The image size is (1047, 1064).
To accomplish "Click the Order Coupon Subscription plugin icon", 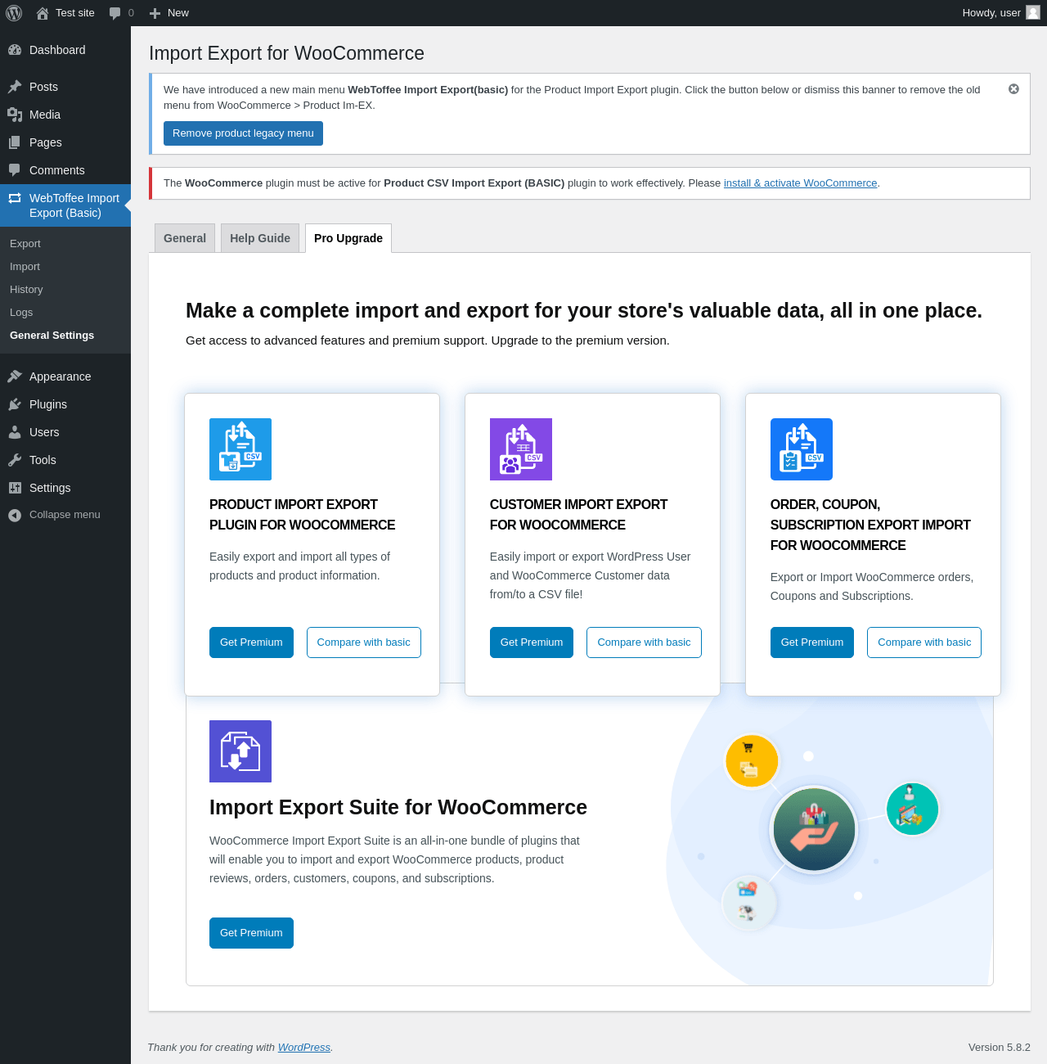I will point(802,449).
